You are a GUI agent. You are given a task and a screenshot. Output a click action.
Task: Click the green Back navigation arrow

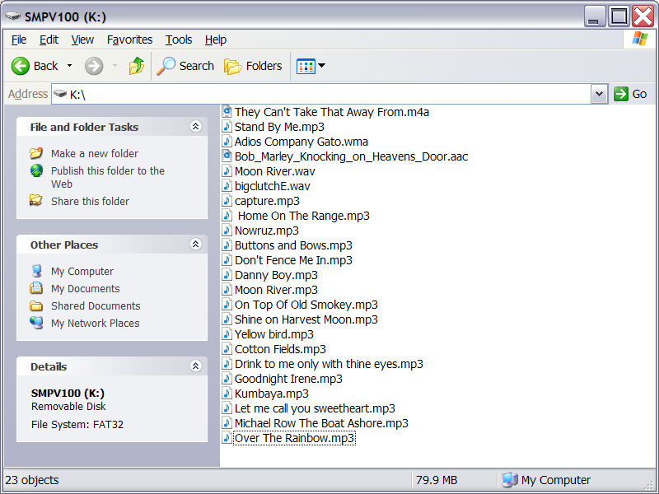(21, 66)
